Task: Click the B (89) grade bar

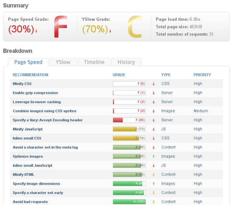Action: point(129,175)
